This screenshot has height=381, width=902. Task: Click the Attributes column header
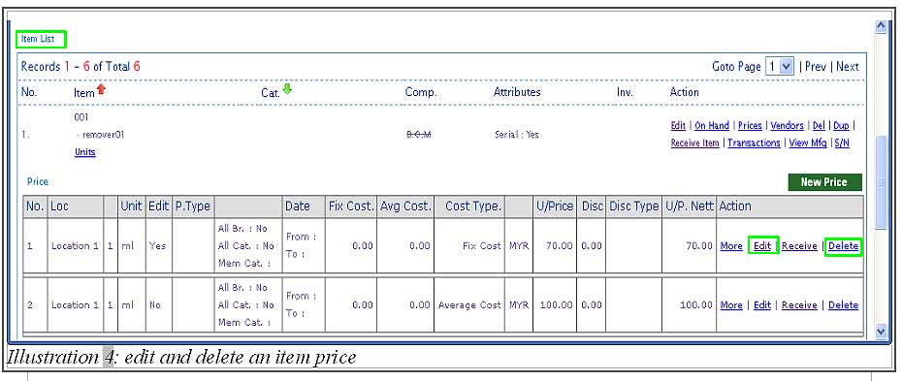[x=517, y=92]
